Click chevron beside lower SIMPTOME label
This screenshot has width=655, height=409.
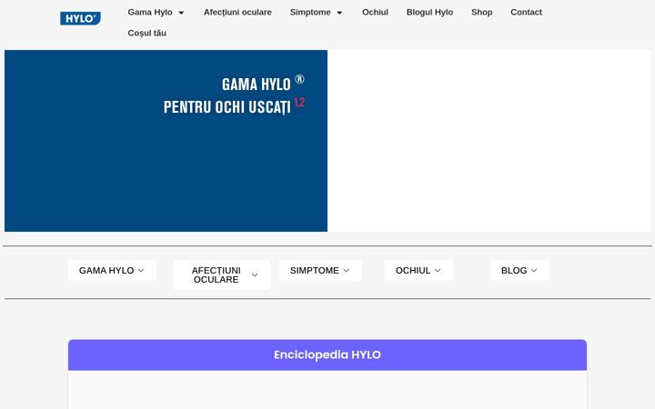[347, 271]
